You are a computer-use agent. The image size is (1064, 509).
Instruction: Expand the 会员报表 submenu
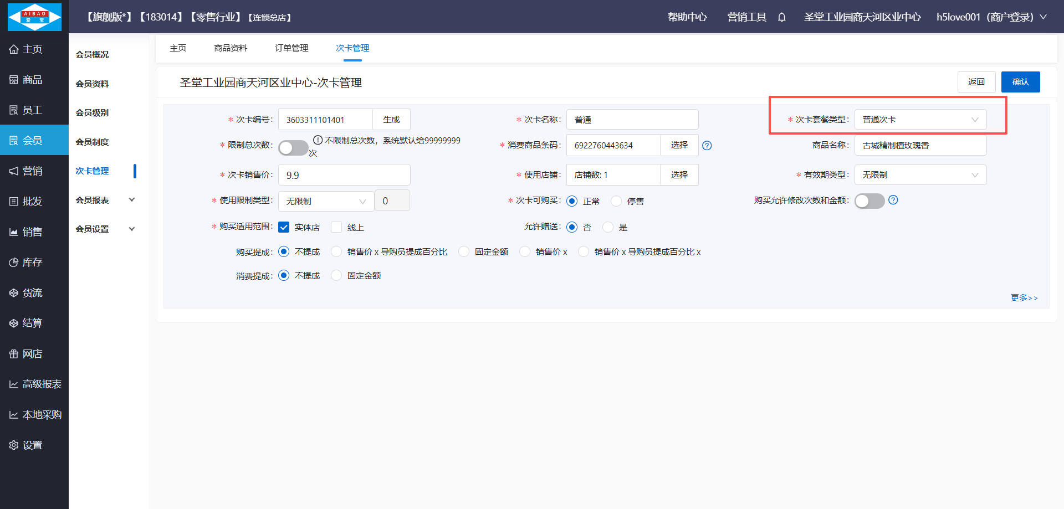105,200
